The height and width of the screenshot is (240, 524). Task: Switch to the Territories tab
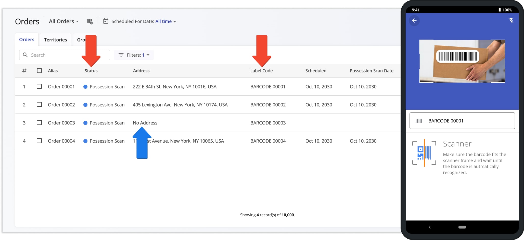(55, 40)
